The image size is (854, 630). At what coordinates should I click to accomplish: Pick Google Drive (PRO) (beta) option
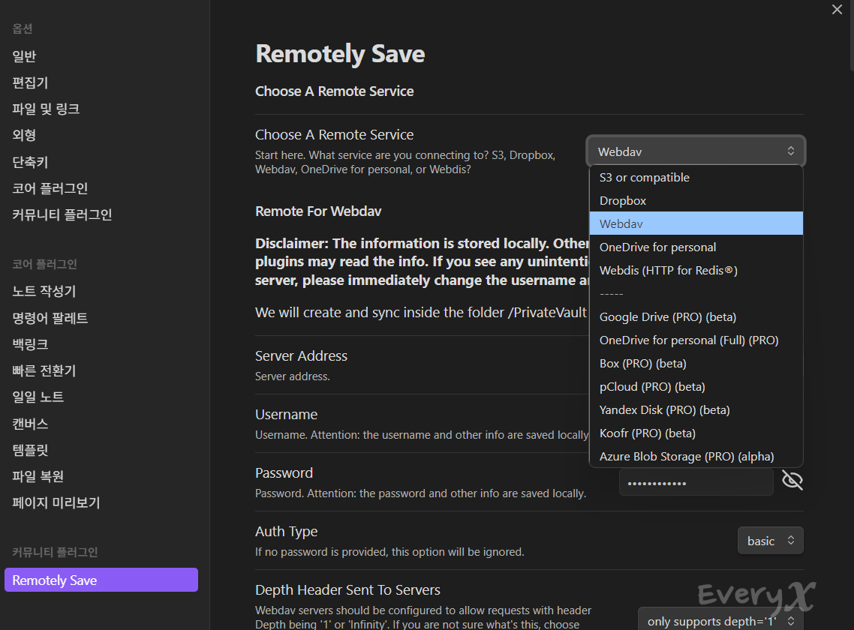click(x=696, y=317)
